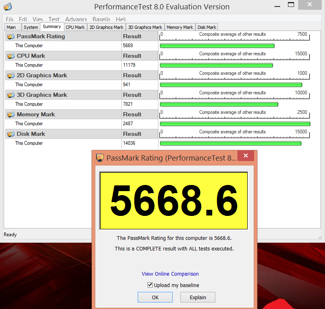Select the Memory Mark header row
325x309 pixels.
[82, 115]
